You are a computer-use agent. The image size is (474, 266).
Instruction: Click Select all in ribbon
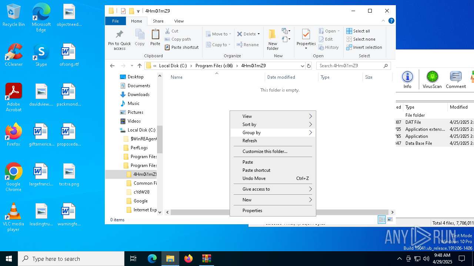point(358,31)
